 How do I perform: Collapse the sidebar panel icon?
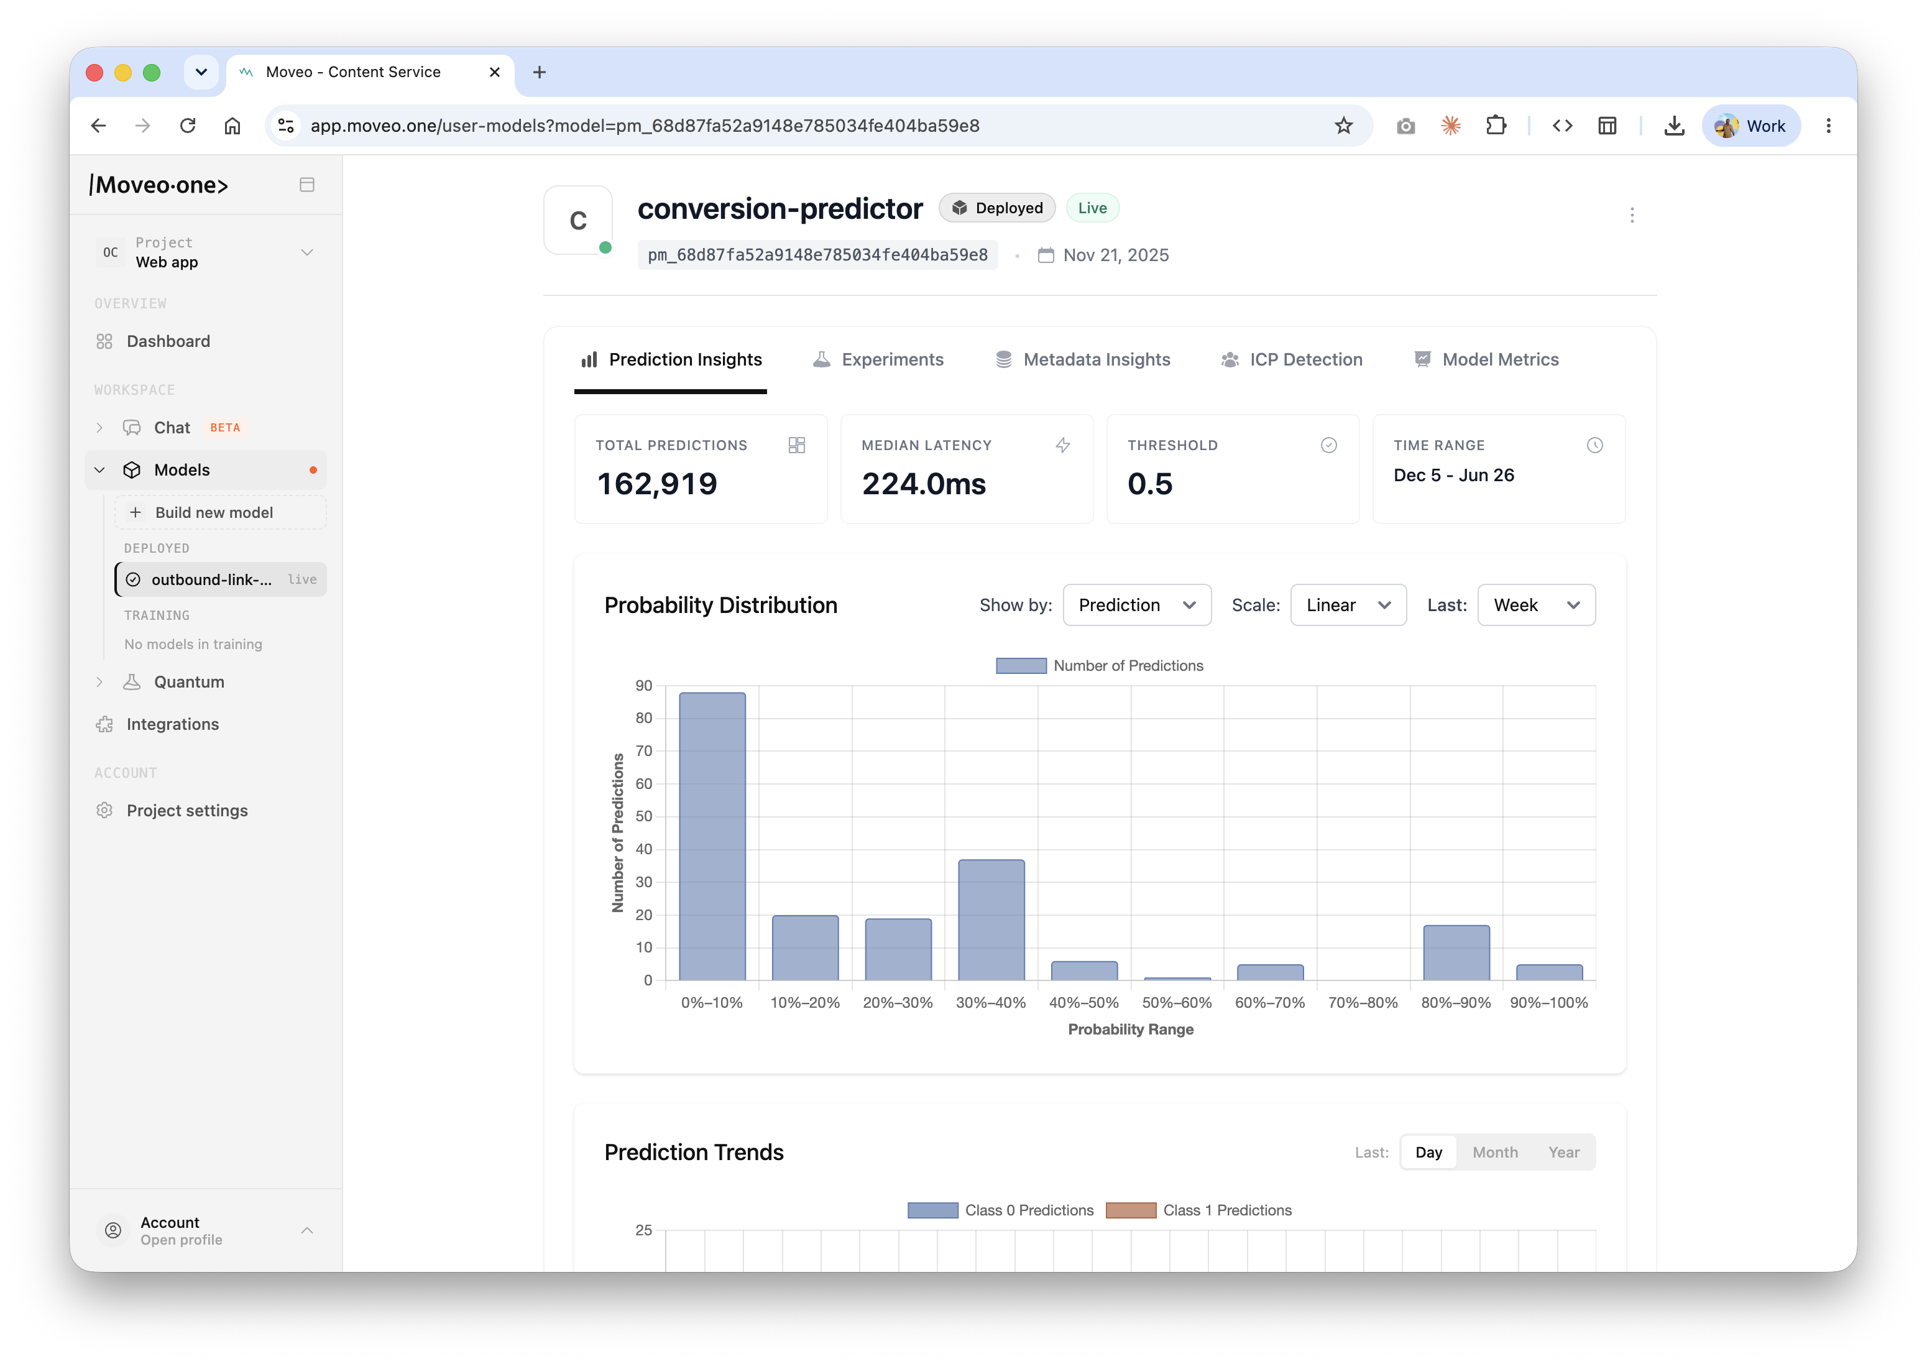tap(306, 185)
